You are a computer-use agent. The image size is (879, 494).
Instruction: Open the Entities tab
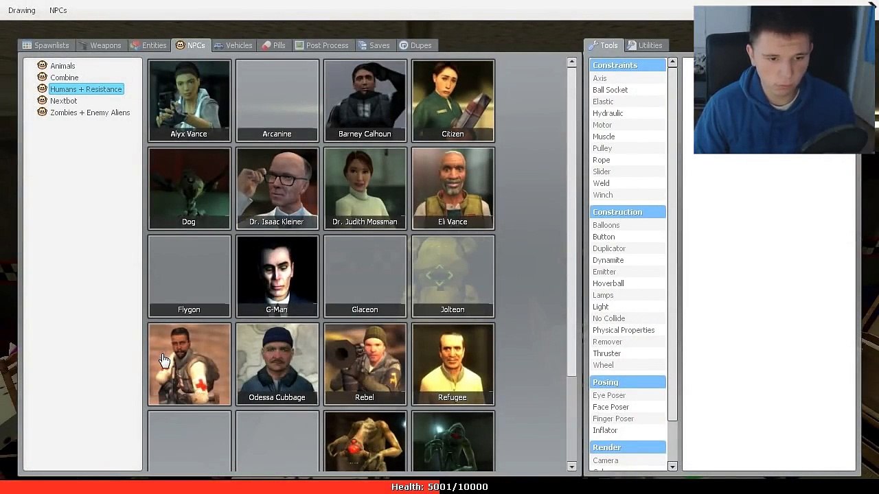[148, 45]
